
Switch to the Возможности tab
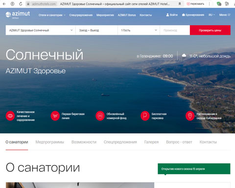84,142
